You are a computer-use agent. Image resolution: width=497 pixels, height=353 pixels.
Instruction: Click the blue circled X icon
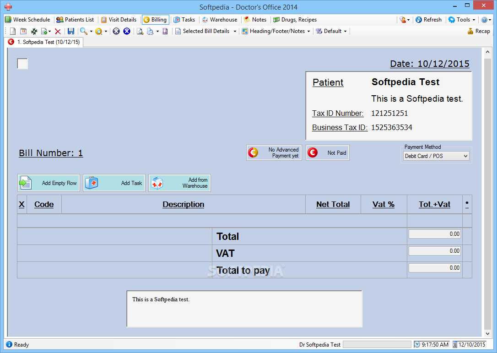pyautogui.click(x=127, y=31)
